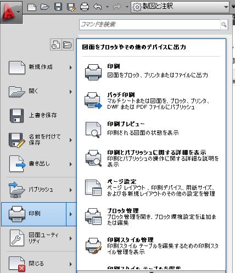The width and height of the screenshot is (235, 273).
Task: Click the Plot printer icon in quick access toolbar
Action: click(85, 7)
